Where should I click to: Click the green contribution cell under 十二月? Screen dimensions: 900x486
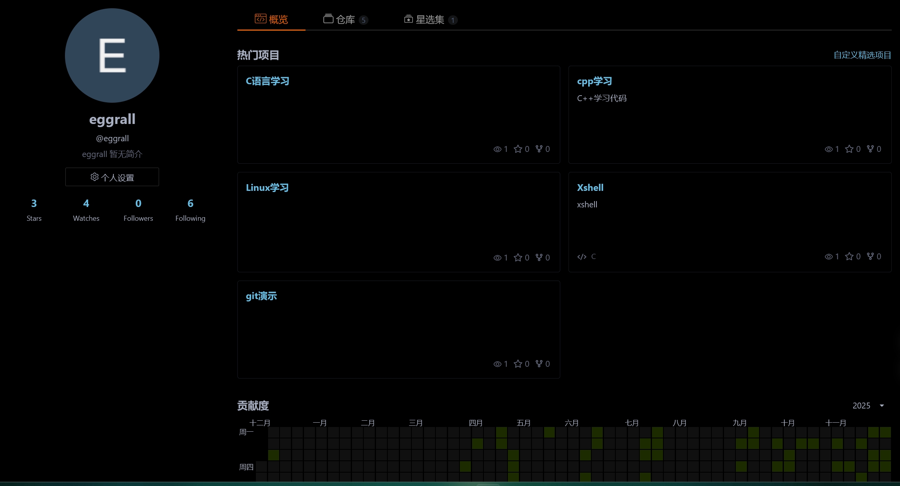pyautogui.click(x=274, y=455)
